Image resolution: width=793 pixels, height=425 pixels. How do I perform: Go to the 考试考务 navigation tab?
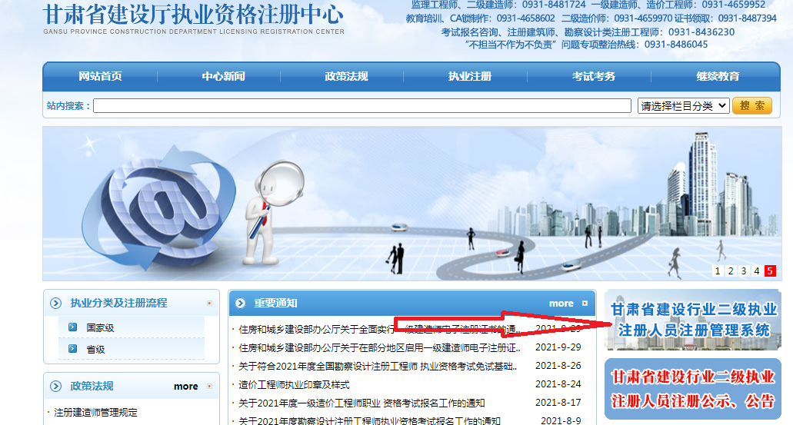coord(594,76)
